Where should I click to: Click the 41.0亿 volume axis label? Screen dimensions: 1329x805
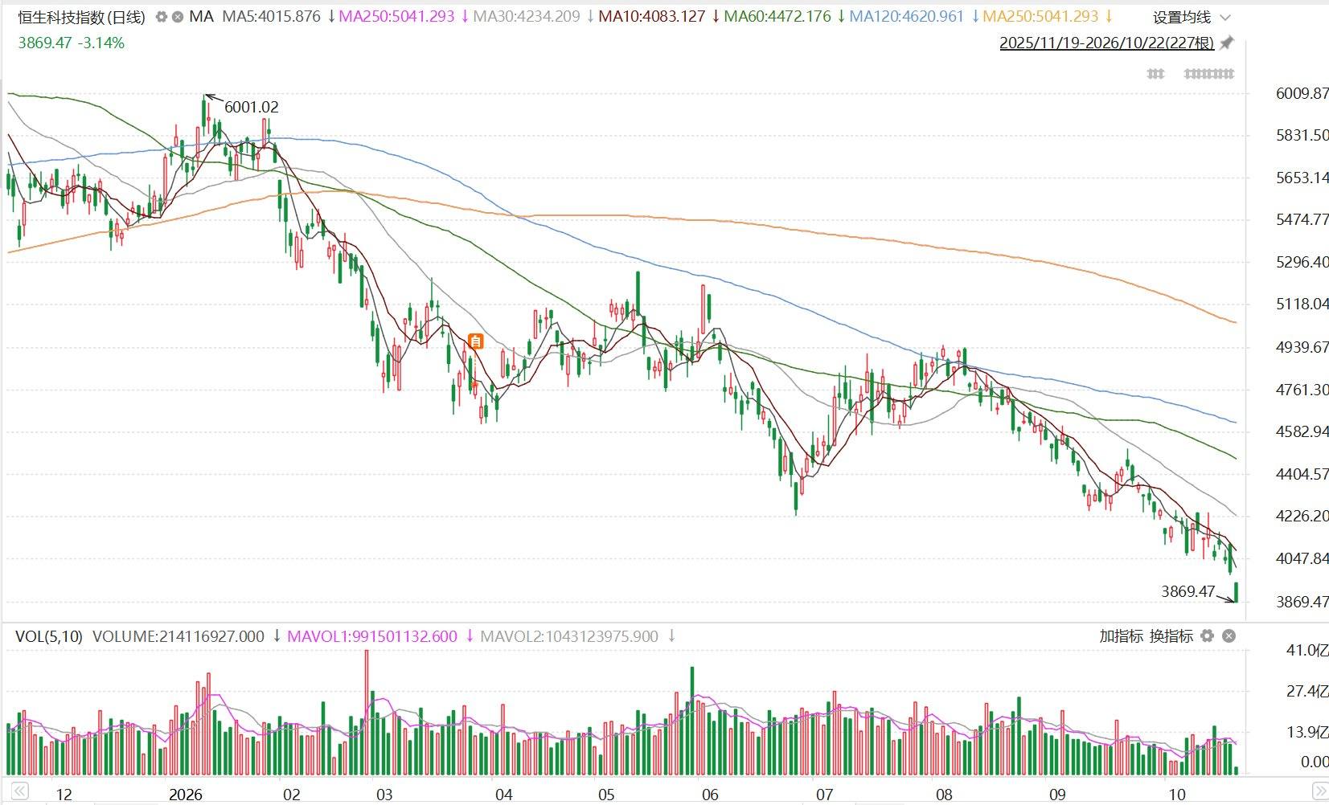click(x=1306, y=650)
